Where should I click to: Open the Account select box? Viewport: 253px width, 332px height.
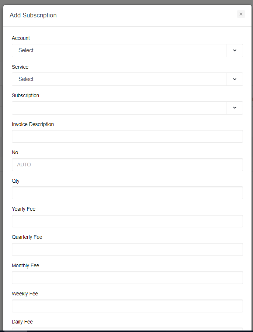click(119, 51)
